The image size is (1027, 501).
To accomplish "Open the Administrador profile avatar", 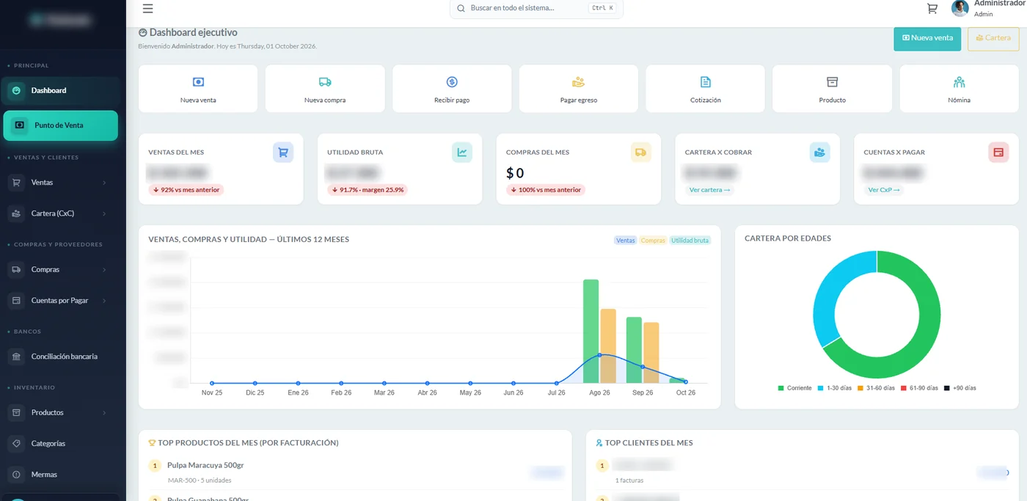I will coord(960,8).
